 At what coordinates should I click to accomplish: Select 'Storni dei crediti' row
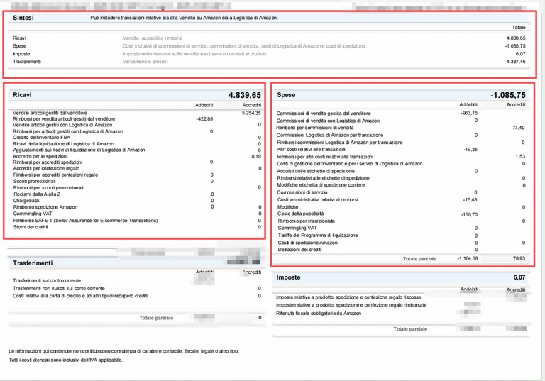137,227
